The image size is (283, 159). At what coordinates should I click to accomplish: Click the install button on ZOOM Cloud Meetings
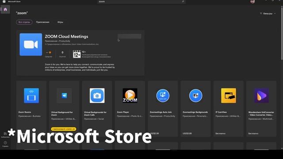coord(129,36)
